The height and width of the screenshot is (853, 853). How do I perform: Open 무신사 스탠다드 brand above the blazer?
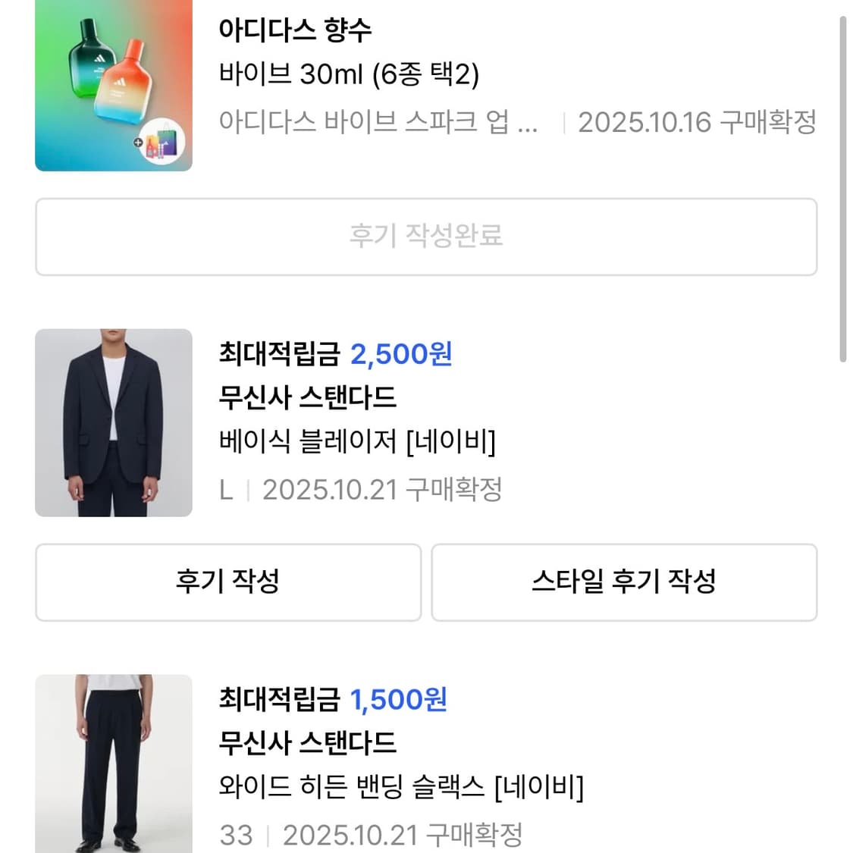pos(308,397)
